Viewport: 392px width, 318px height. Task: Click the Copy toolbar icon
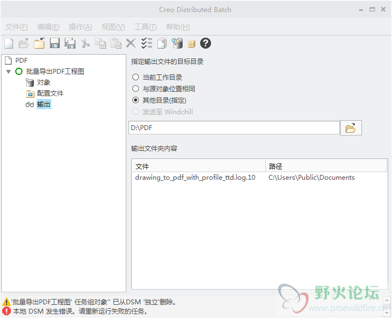[101, 43]
